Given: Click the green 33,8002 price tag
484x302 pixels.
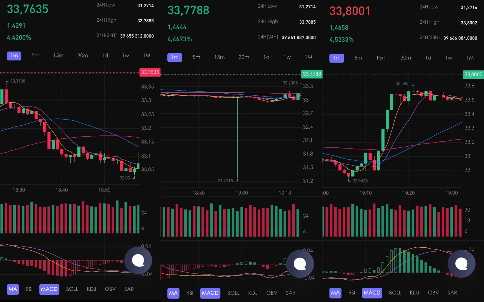Looking at the screenshot, I should tap(473, 74).
